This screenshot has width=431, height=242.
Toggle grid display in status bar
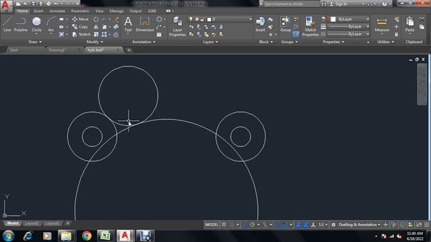224,225
